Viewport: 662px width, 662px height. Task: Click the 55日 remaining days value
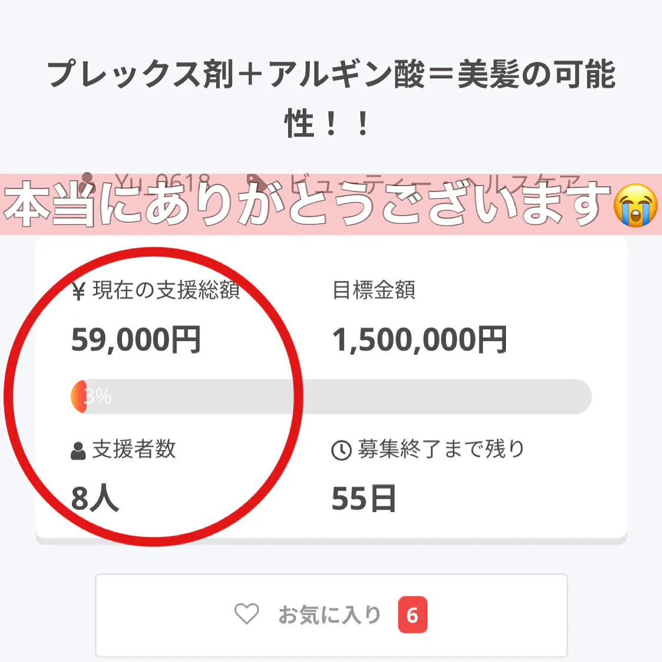coord(363,499)
